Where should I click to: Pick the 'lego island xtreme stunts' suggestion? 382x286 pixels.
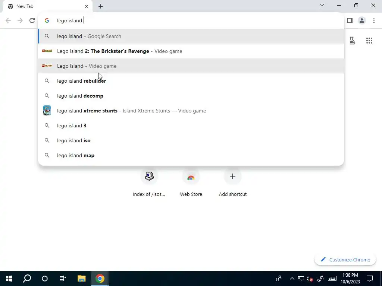(x=191, y=111)
